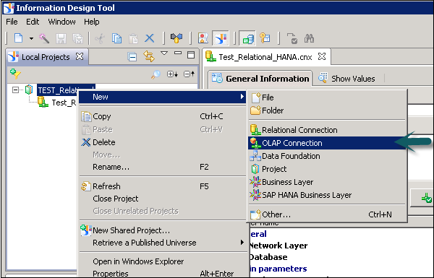Select SAP HANA Business Layer entry
The height and width of the screenshot is (278, 434).
[x=327, y=195]
